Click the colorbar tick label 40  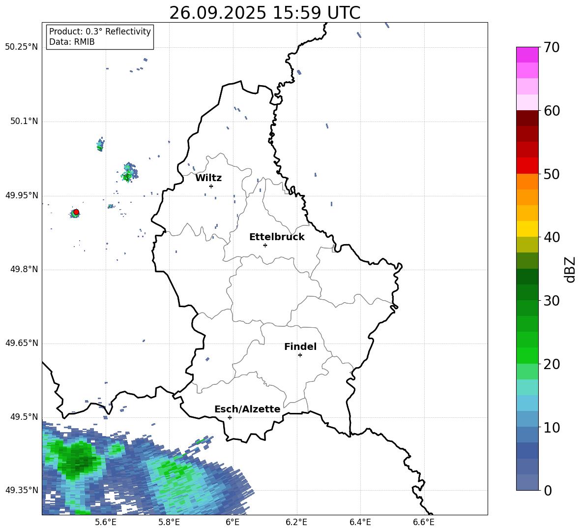(552, 237)
